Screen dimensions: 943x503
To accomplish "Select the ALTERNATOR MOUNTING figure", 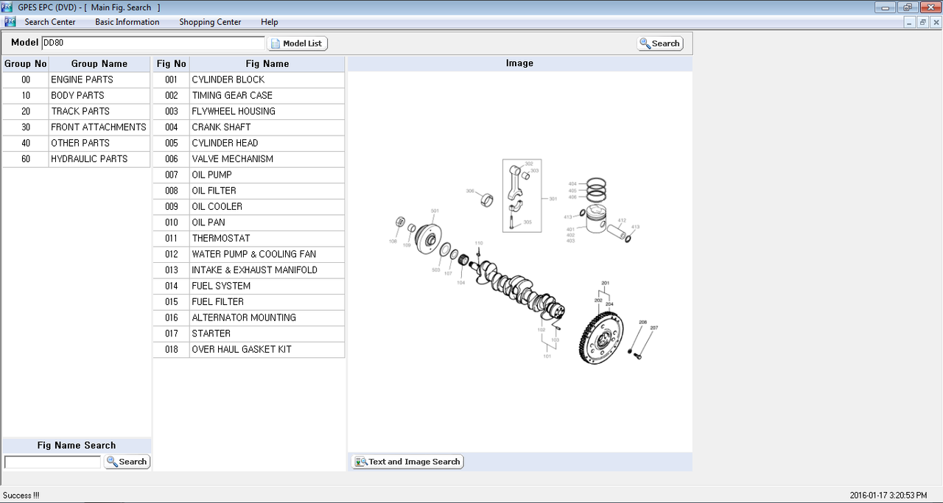I will pyautogui.click(x=249, y=317).
